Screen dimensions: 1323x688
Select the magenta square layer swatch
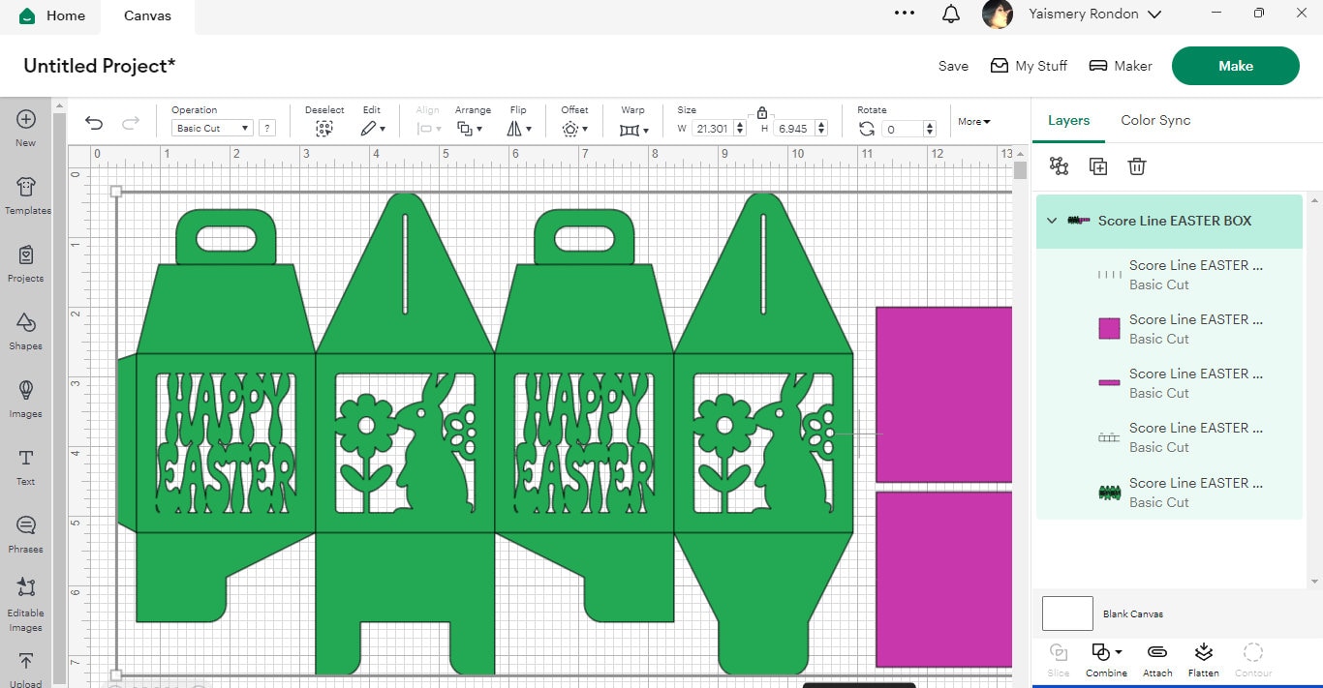click(x=1109, y=328)
